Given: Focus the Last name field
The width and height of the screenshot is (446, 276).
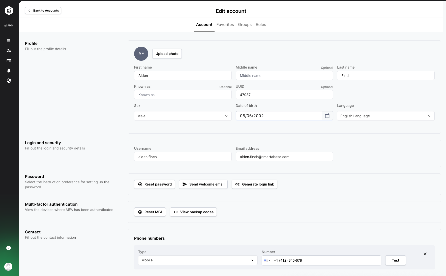Looking at the screenshot, I should coord(386,76).
